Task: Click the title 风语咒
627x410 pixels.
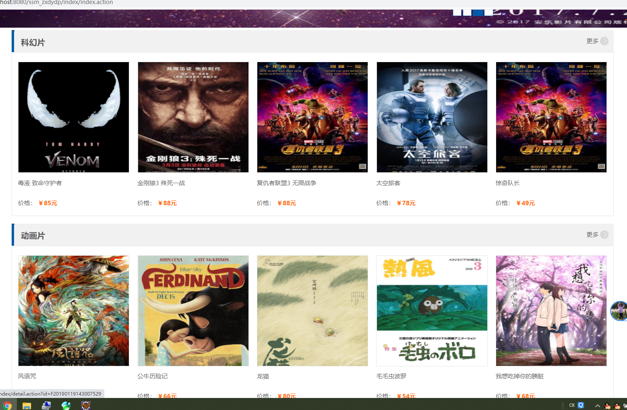Action: tap(27, 376)
